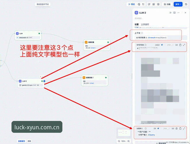Close the LLM 2 settings panel
190x144 pixels.
185,13
